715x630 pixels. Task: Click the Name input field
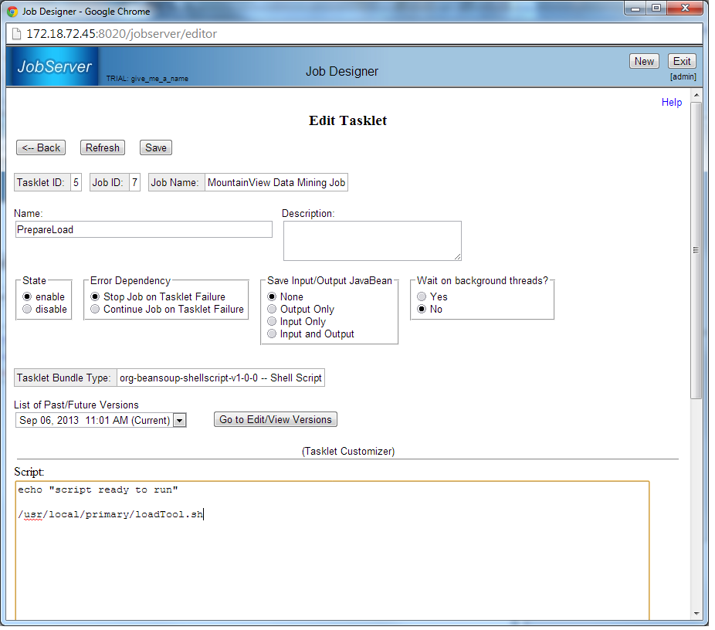point(144,230)
